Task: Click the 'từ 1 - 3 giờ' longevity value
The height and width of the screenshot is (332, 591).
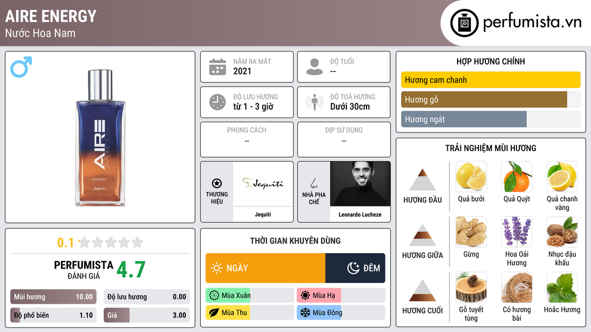Action: [253, 107]
